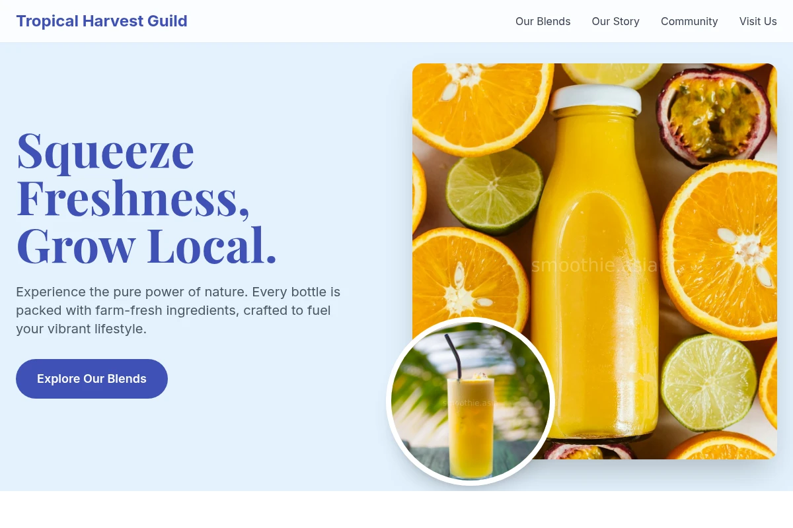Open the Our Story nav item
This screenshot has height=528, width=793.
(x=615, y=21)
